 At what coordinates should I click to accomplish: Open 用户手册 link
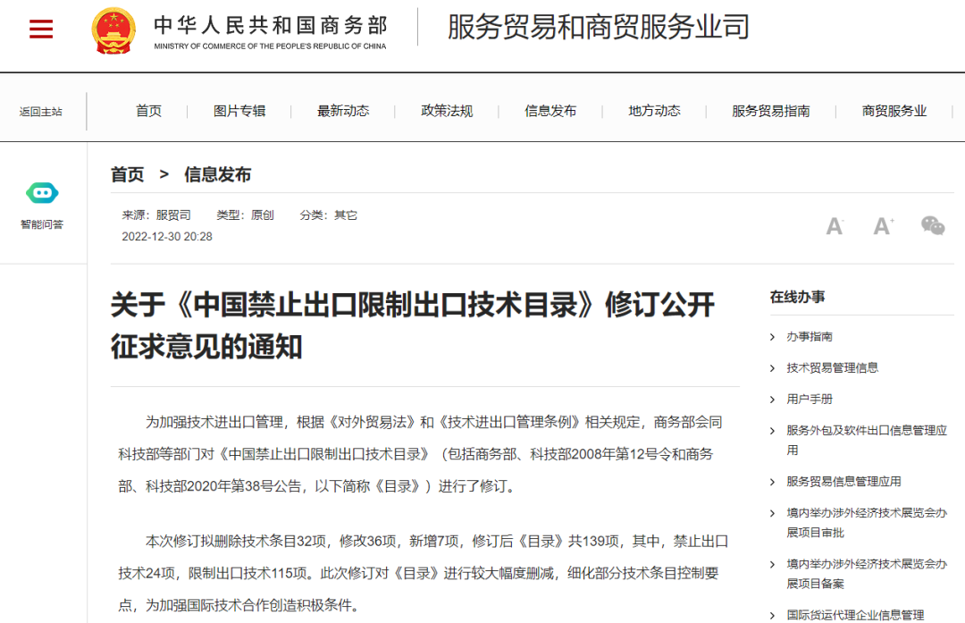pyautogui.click(x=810, y=400)
